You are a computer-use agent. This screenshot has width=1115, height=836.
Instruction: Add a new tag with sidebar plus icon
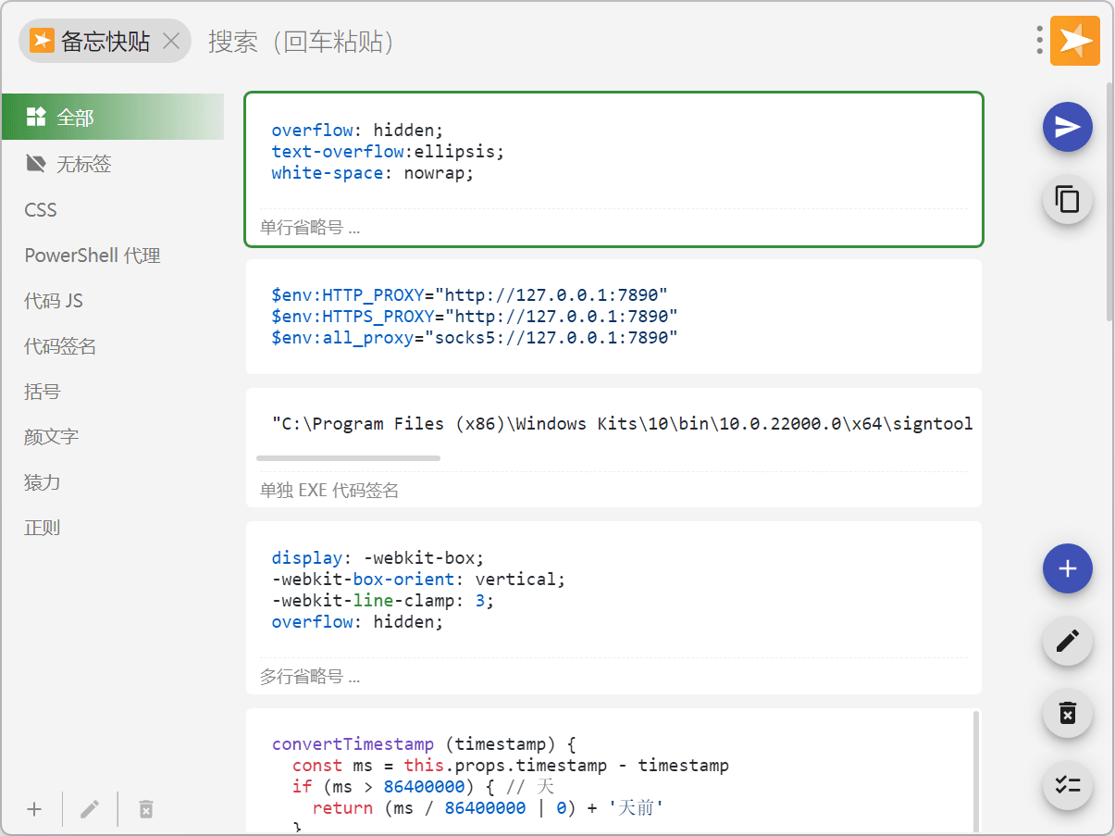coord(34,809)
